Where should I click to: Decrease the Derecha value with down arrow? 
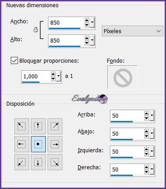[x=147, y=172]
